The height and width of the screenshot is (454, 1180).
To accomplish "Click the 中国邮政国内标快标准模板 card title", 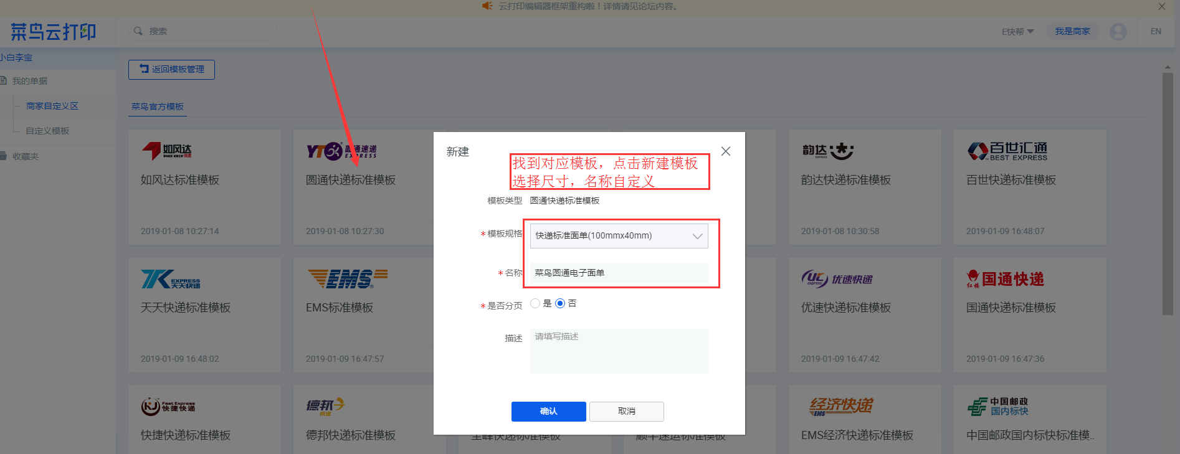I will 1030,435.
